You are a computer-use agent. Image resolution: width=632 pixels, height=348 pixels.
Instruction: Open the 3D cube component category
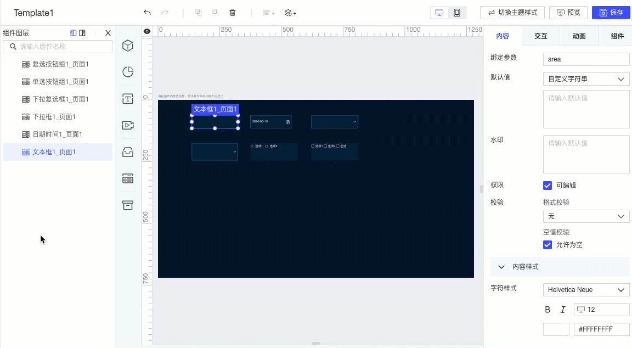coord(128,46)
